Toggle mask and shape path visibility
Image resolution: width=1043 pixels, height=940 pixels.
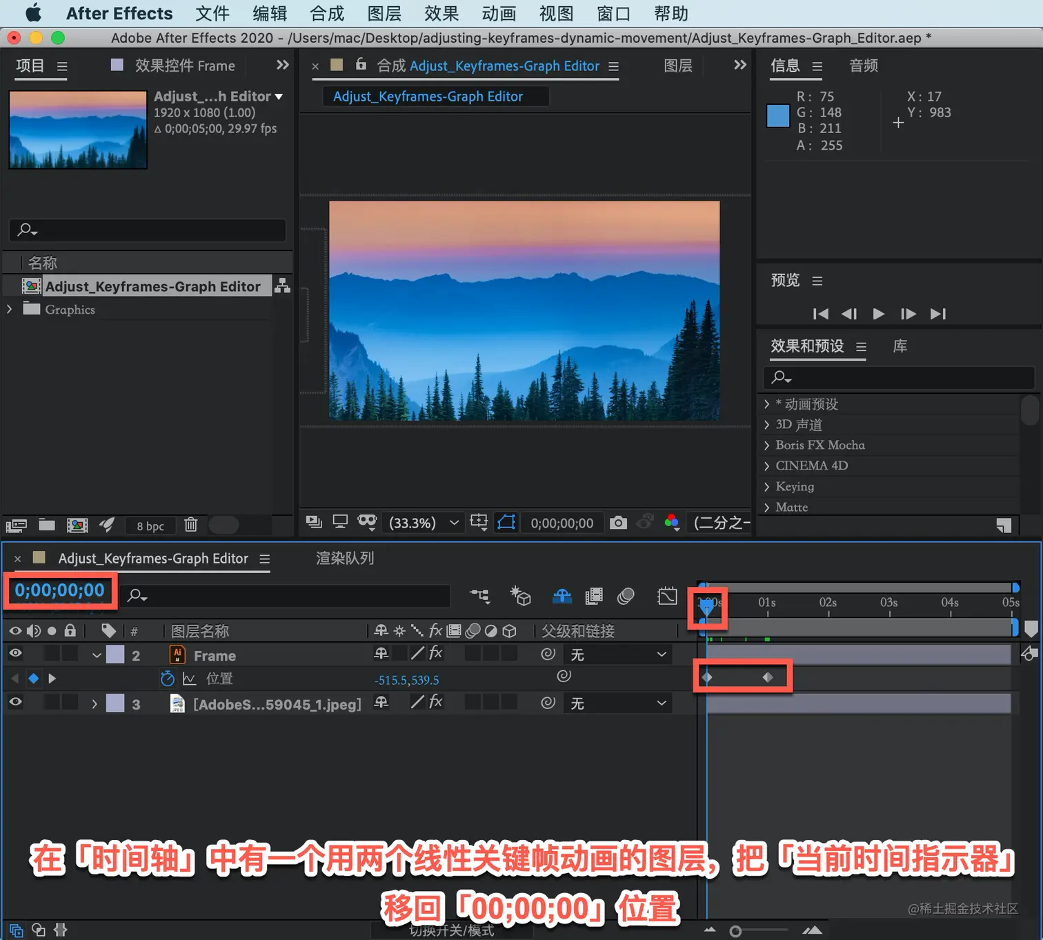pos(507,522)
